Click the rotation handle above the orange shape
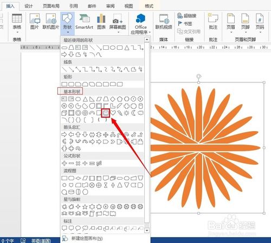 coord(199,76)
